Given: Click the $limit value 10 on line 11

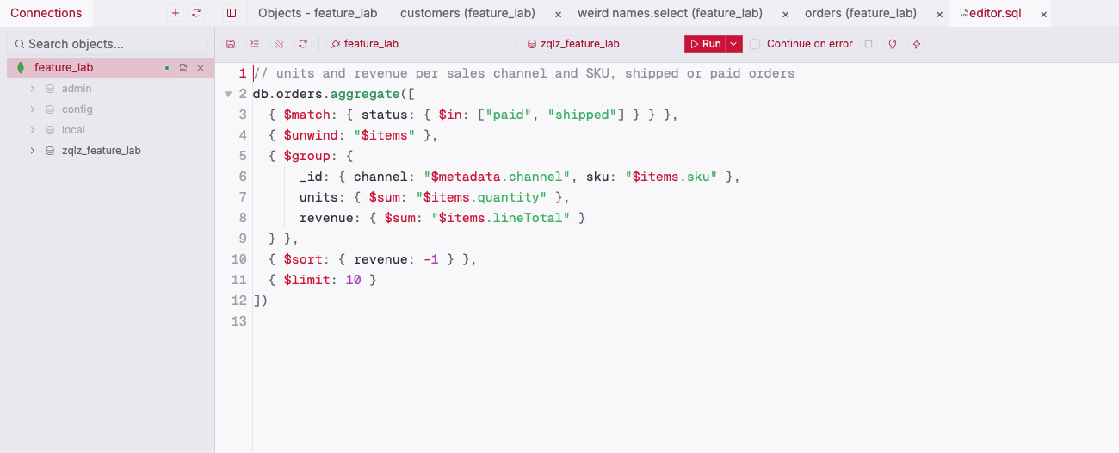Looking at the screenshot, I should pos(353,280).
